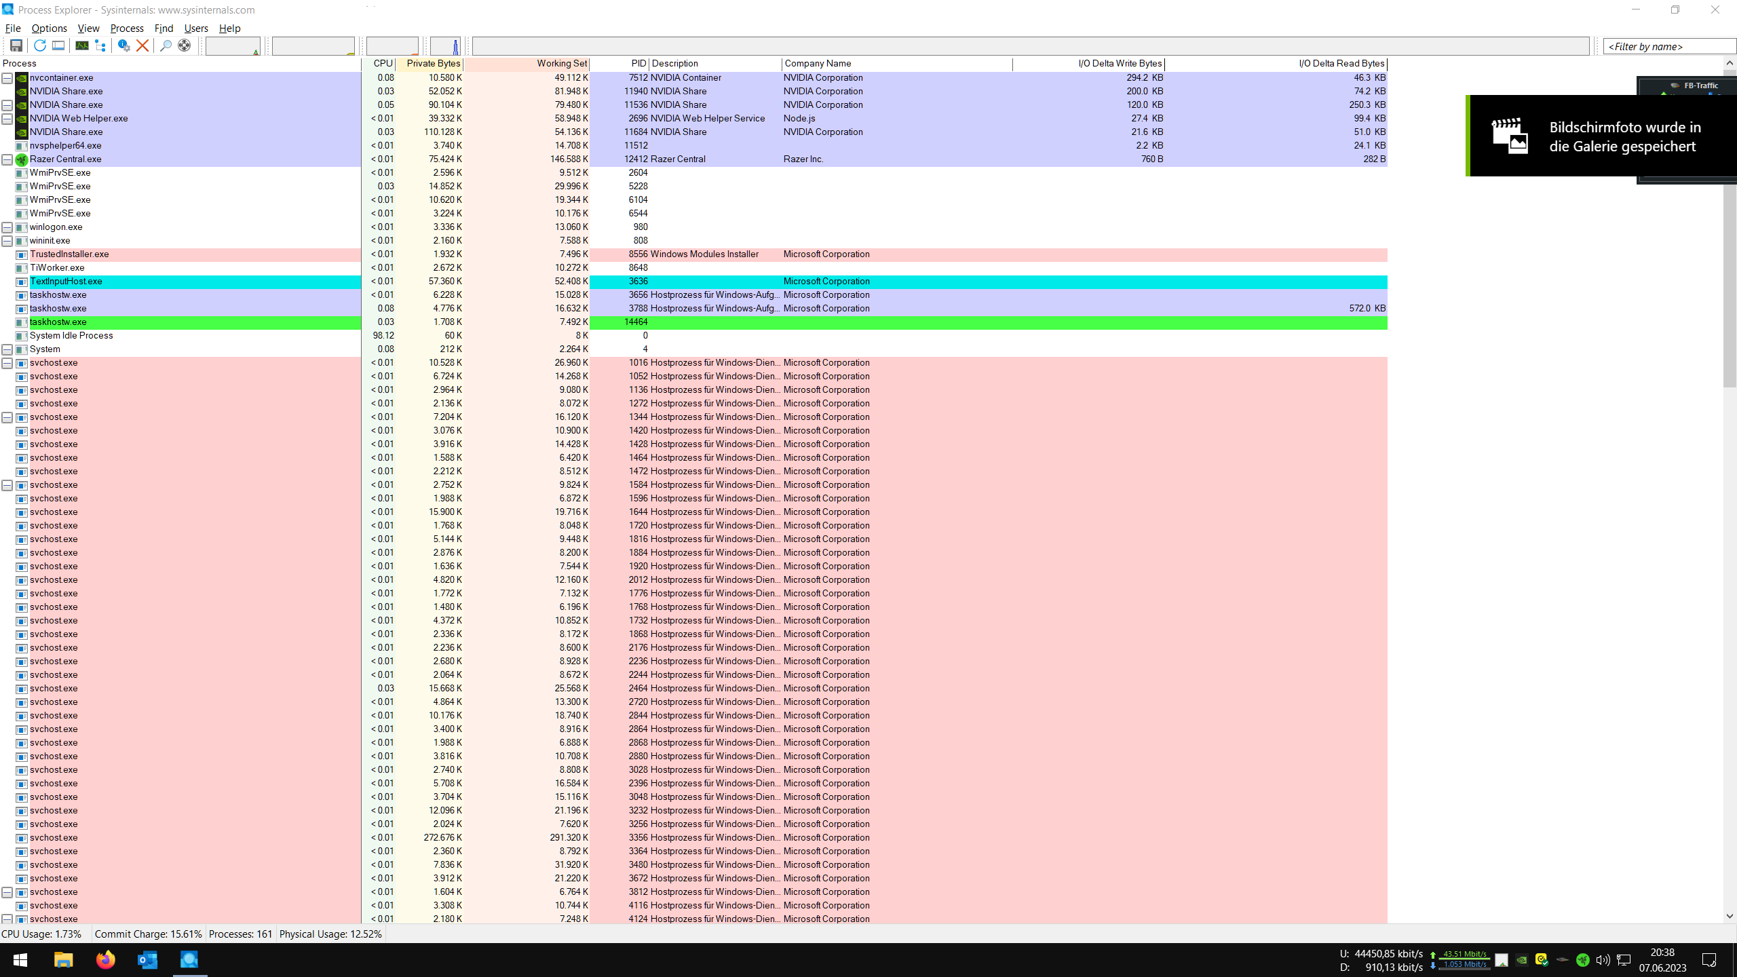1737x977 pixels.
Task: Open the Options menu
Action: [x=49, y=28]
